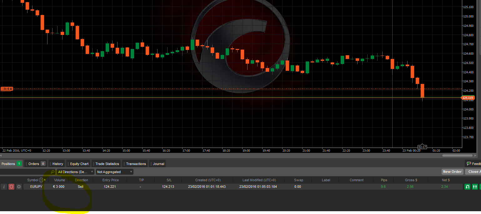Click the 22 Feb 2016, UTC+0 label
This screenshot has width=481, height=214.
tap(17, 150)
